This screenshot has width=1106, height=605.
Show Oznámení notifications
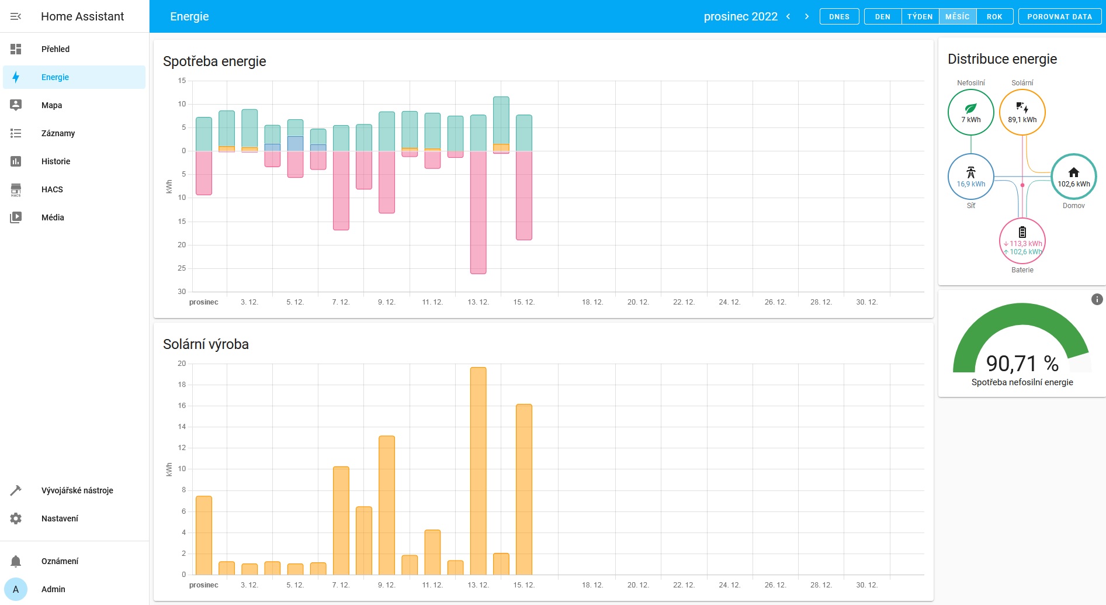[x=60, y=561]
